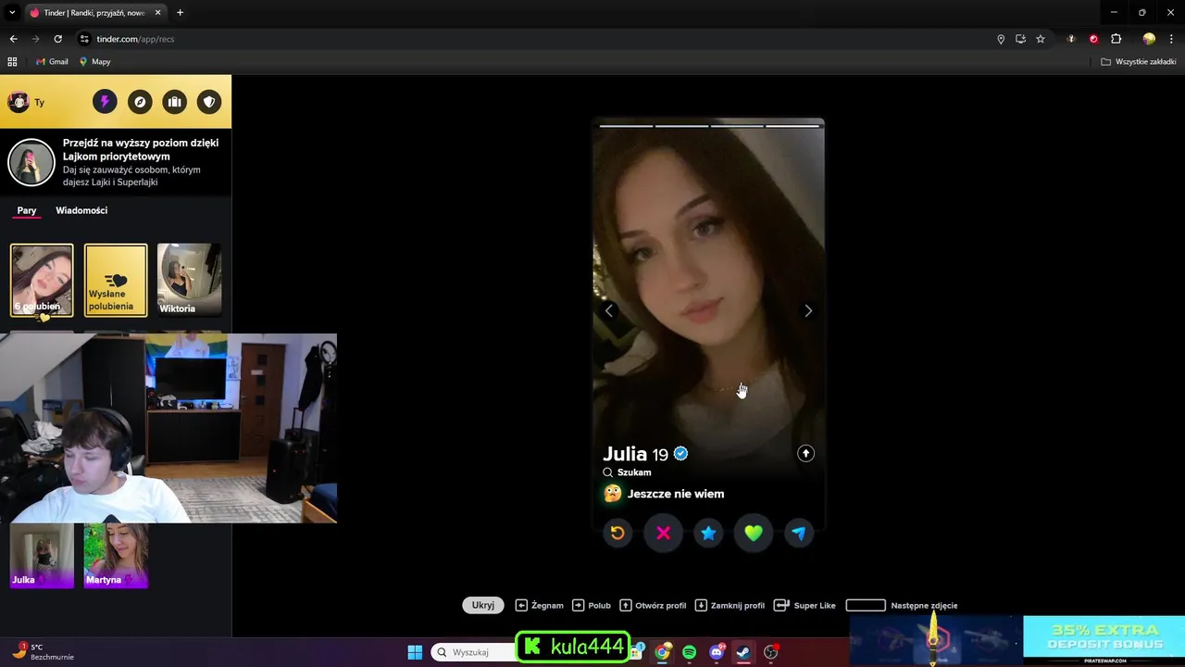Open the match with Julka
Viewport: 1185px width, 667px height.
tap(42, 555)
